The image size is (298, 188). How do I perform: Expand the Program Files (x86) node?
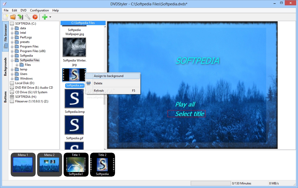(x=12, y=51)
